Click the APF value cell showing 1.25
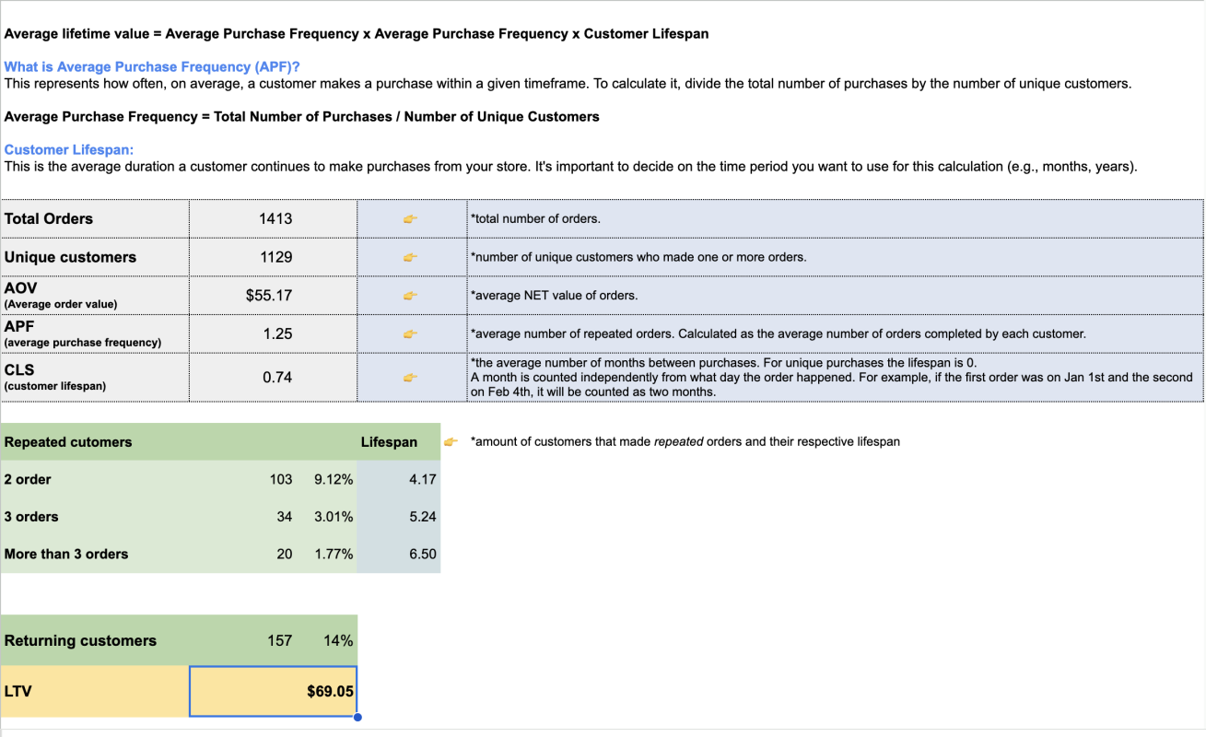Viewport: 1206px width, 737px height. (x=273, y=334)
